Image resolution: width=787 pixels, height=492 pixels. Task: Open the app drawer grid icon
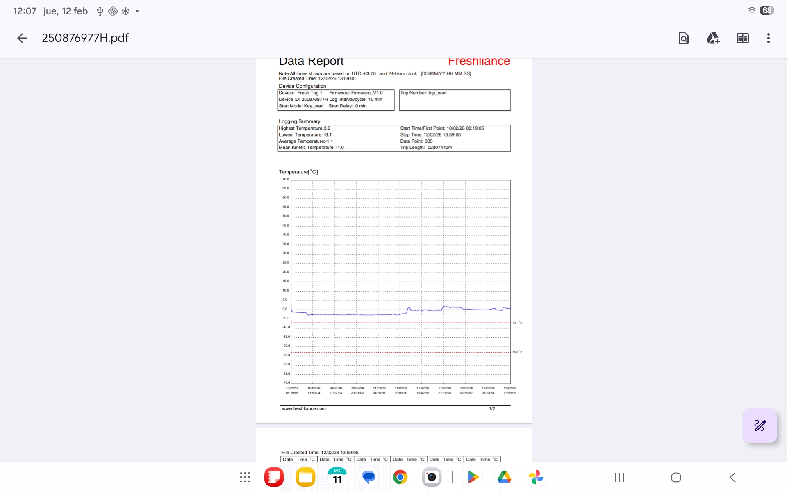tap(245, 477)
